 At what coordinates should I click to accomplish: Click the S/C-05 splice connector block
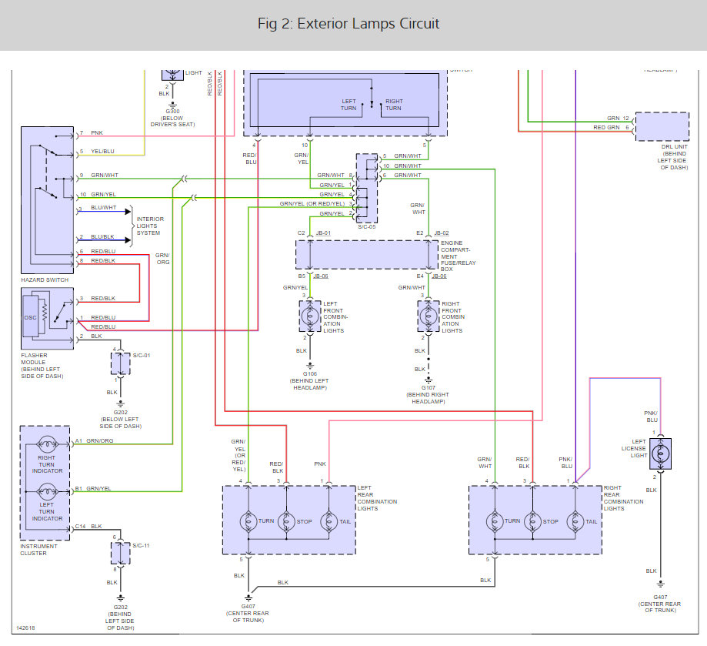[367, 188]
